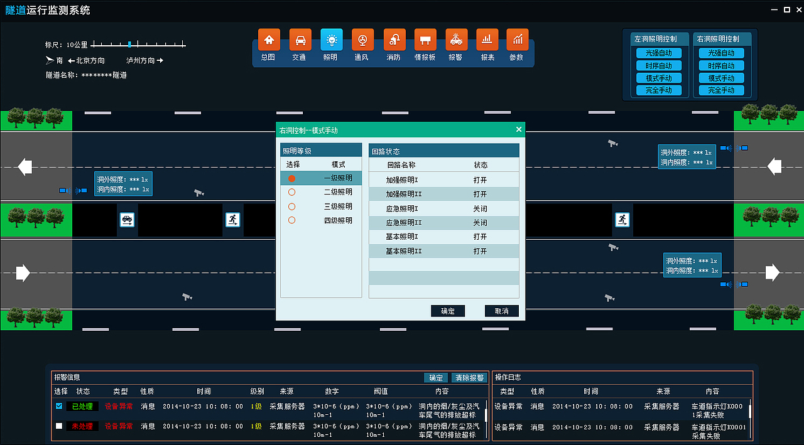Select the 照明 lighting icon
The image size is (804, 445).
pos(331,40)
